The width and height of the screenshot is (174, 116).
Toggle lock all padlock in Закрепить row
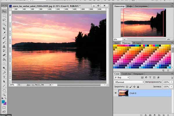[139, 87]
